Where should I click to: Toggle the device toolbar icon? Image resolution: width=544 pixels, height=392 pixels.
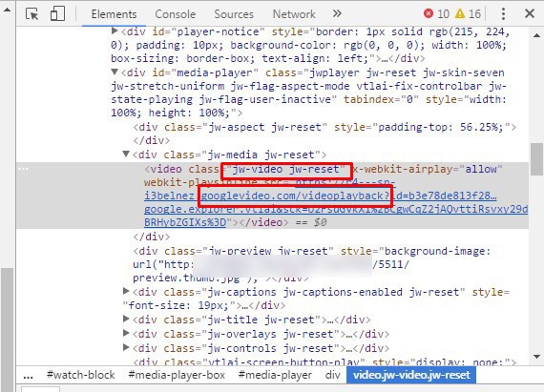[x=57, y=14]
